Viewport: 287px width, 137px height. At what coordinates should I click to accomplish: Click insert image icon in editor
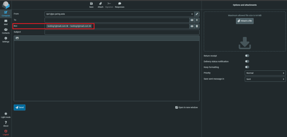pyautogui.click(x=17, y=38)
